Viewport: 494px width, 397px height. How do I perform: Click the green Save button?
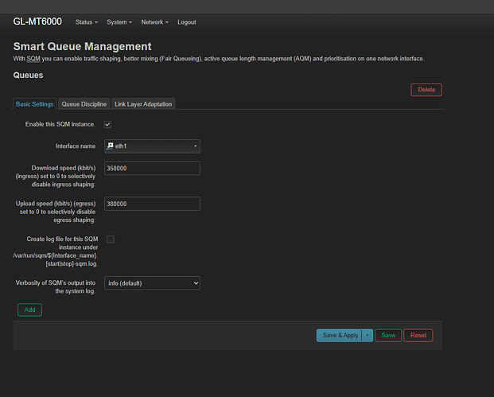(388, 335)
